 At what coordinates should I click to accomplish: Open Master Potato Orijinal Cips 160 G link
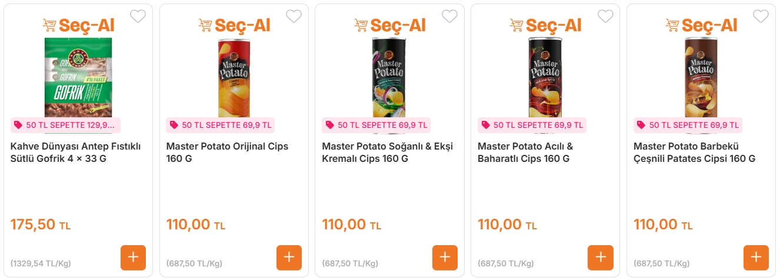(227, 152)
